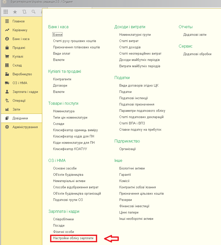Open Призначення готівкових коштів
This screenshot has width=221, height=245.
pos(76,47)
